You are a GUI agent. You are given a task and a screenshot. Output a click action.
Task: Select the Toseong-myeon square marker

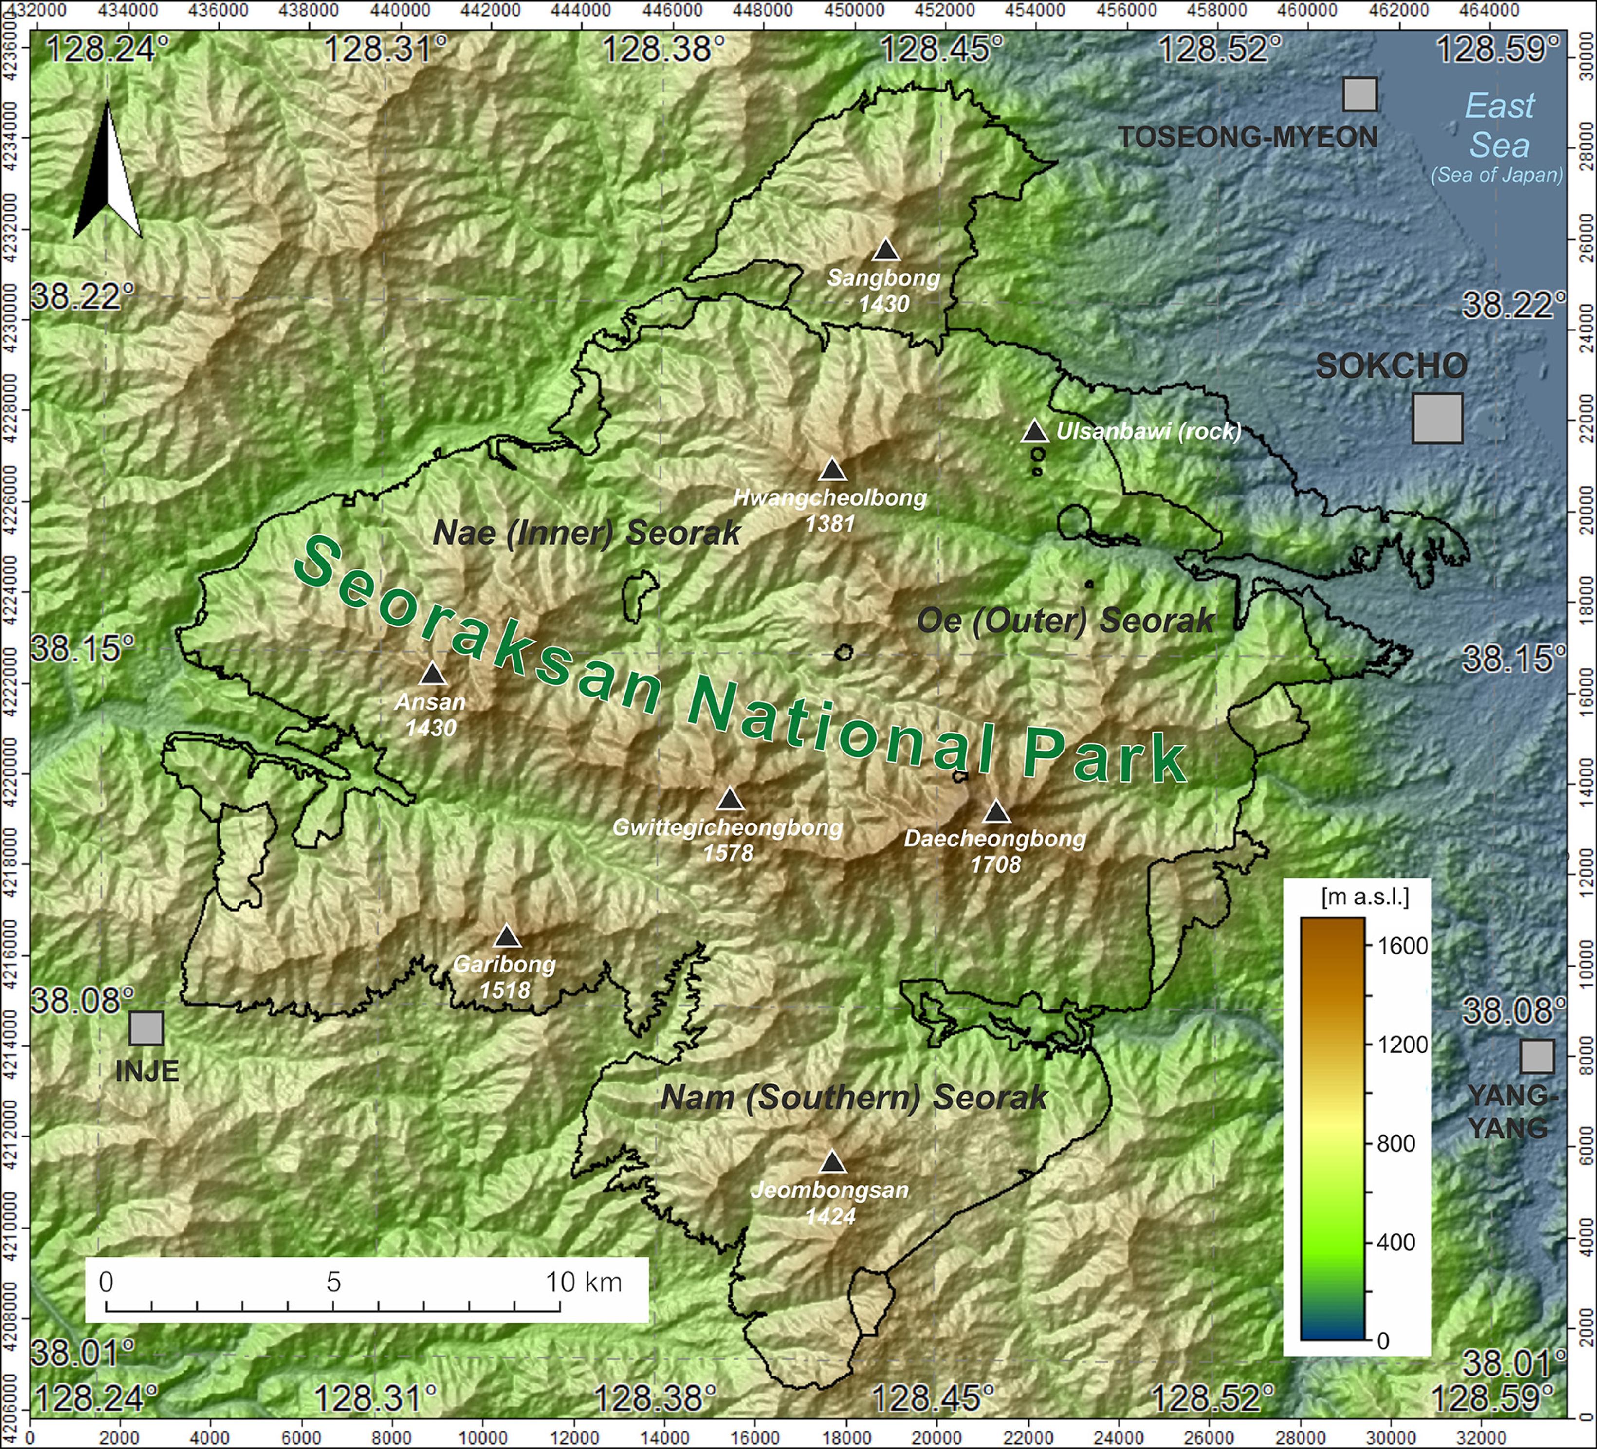coord(1360,94)
